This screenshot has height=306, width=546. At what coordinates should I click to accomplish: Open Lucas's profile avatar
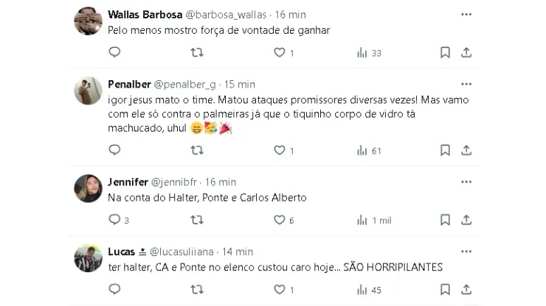pos(89,258)
